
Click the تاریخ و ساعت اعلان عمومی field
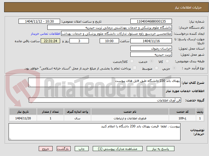coord(39,21)
